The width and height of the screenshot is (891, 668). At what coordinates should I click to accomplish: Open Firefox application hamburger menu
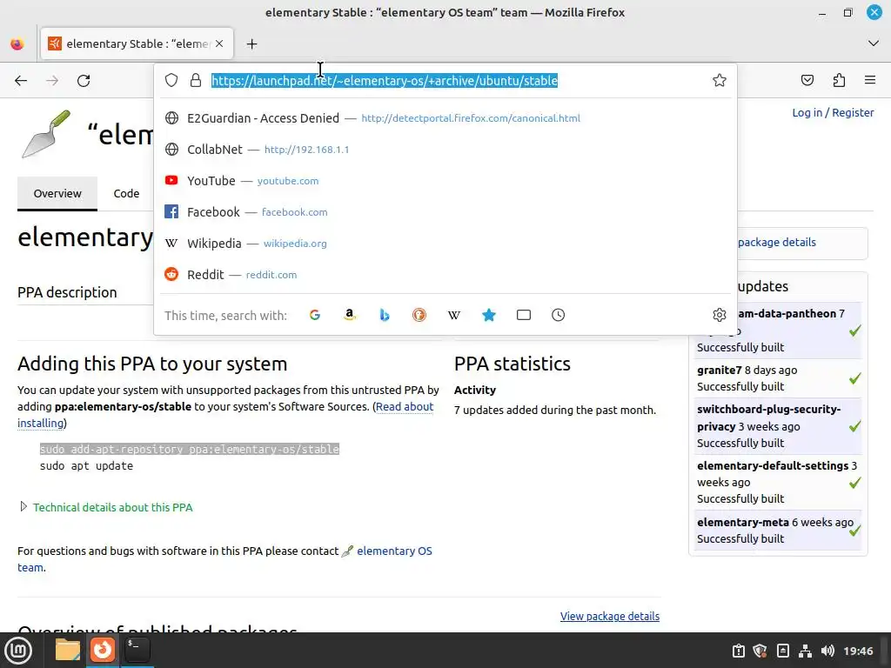tap(870, 80)
